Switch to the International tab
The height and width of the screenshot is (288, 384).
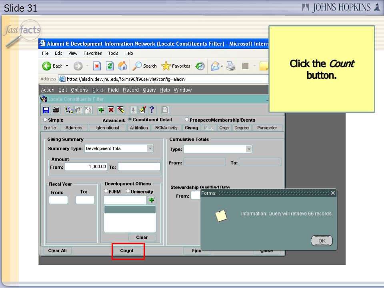point(107,128)
